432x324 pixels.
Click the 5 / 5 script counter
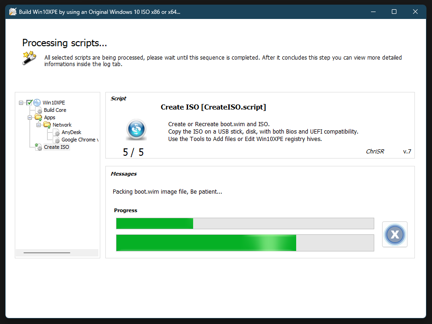pyautogui.click(x=134, y=153)
